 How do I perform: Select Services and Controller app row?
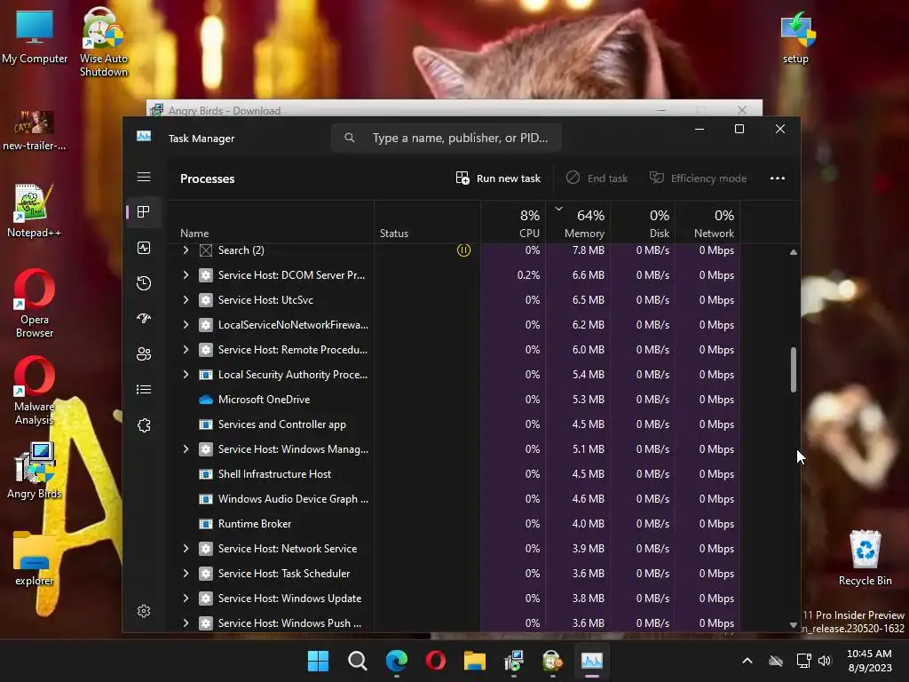454,424
